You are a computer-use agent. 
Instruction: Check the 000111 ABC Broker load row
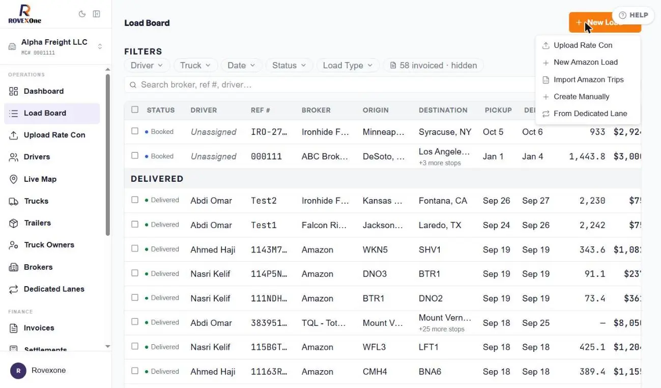(135, 155)
